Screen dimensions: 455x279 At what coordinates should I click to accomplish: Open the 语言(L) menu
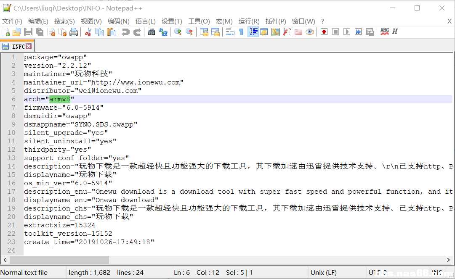[x=145, y=21]
